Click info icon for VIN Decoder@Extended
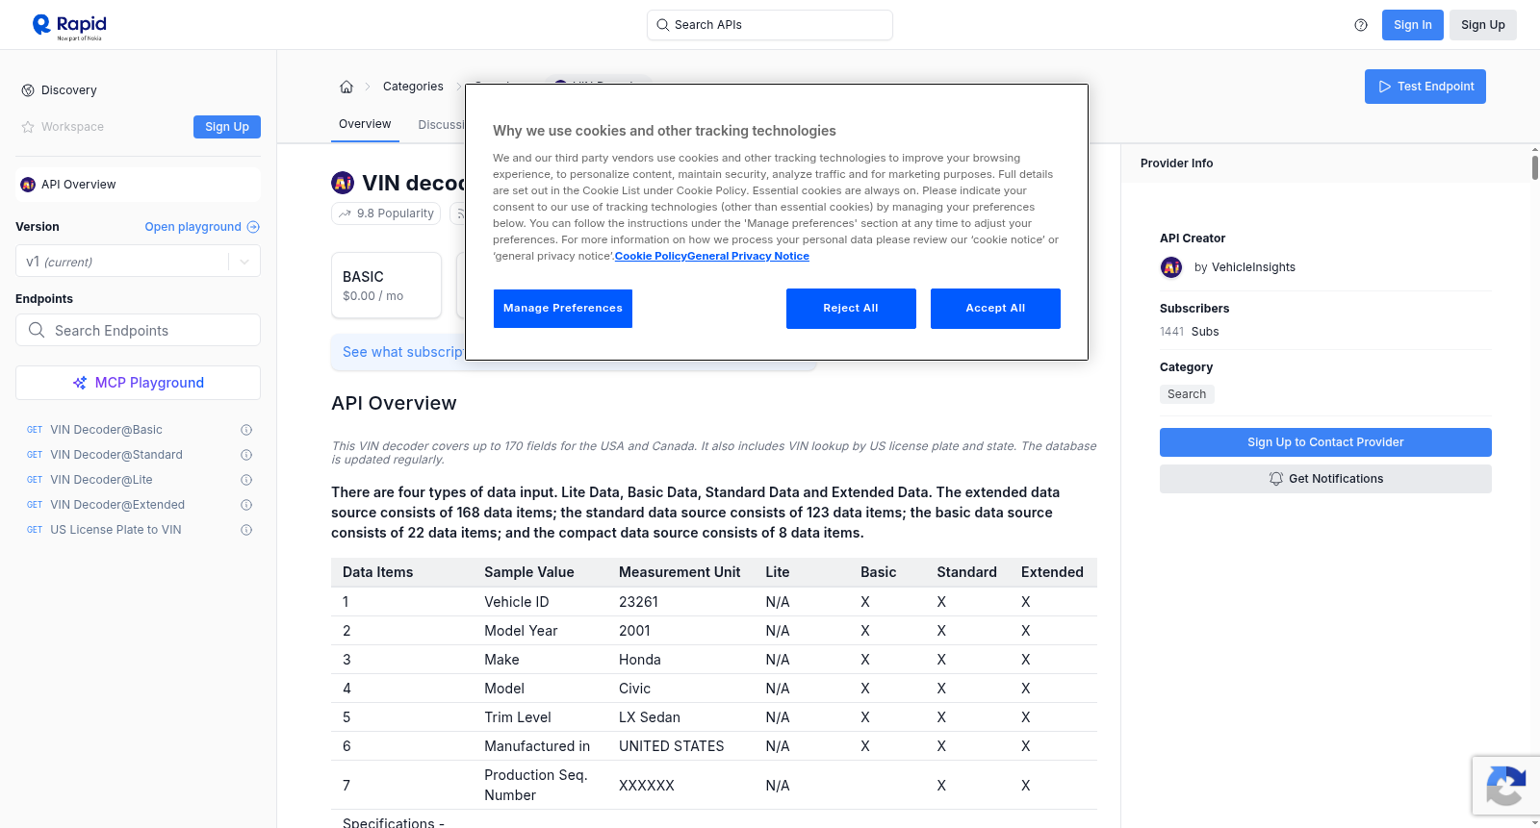1540x828 pixels. click(246, 505)
